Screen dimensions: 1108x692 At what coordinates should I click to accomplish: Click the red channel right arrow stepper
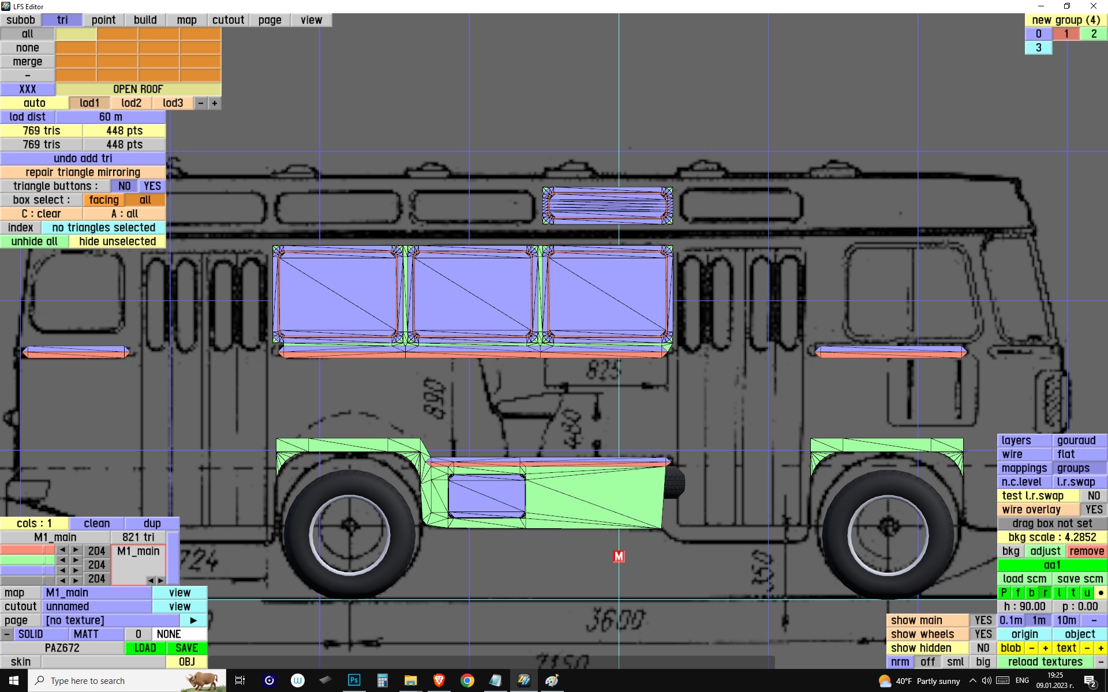(76, 550)
